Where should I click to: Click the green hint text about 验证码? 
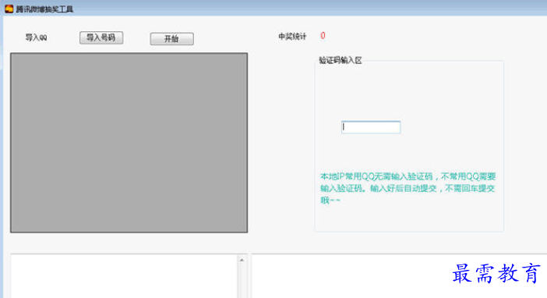408,188
